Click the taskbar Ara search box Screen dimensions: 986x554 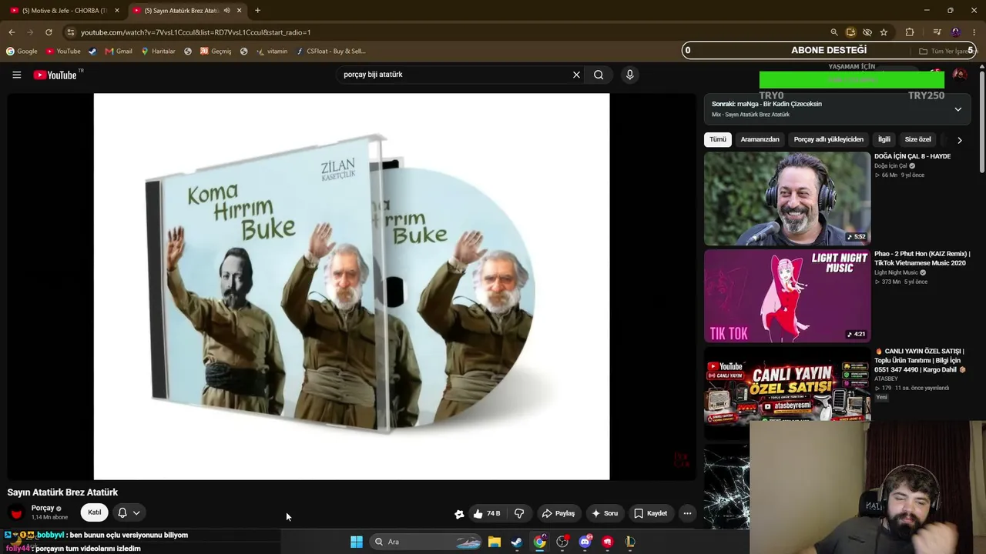(x=427, y=542)
